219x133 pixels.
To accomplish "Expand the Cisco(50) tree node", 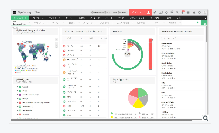I will pos(18,114).
